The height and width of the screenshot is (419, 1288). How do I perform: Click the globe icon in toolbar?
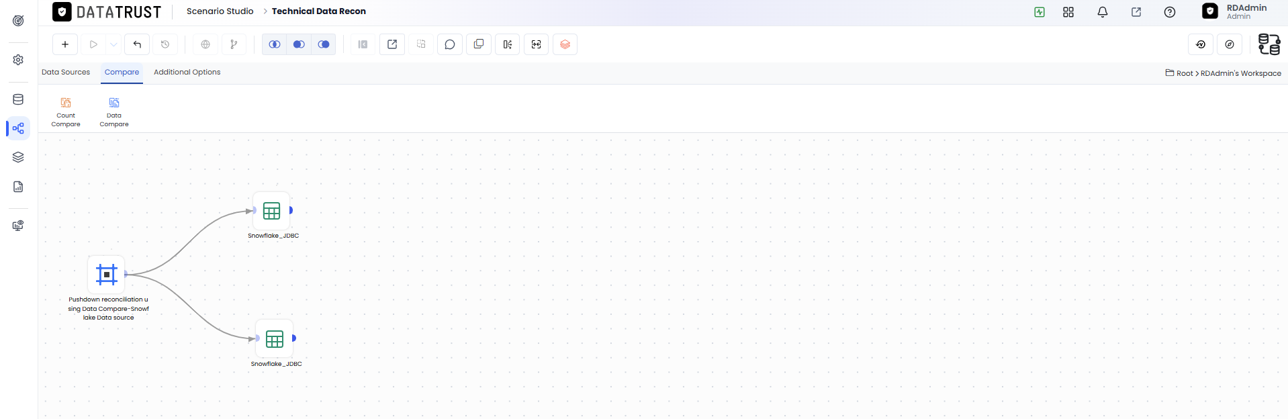point(205,44)
